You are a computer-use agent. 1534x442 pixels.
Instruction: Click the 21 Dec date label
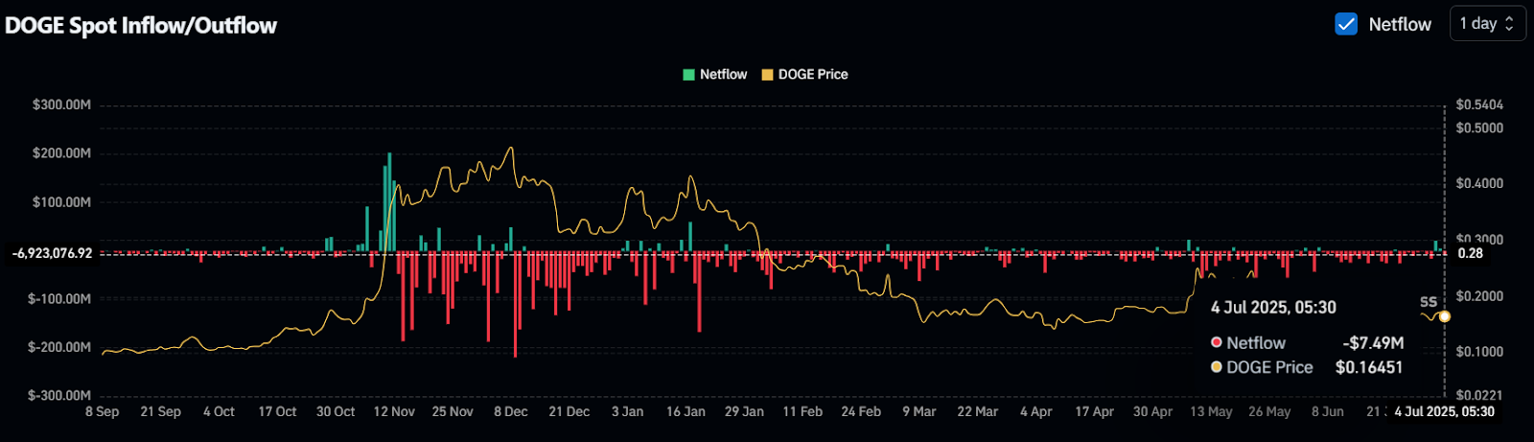click(x=569, y=411)
